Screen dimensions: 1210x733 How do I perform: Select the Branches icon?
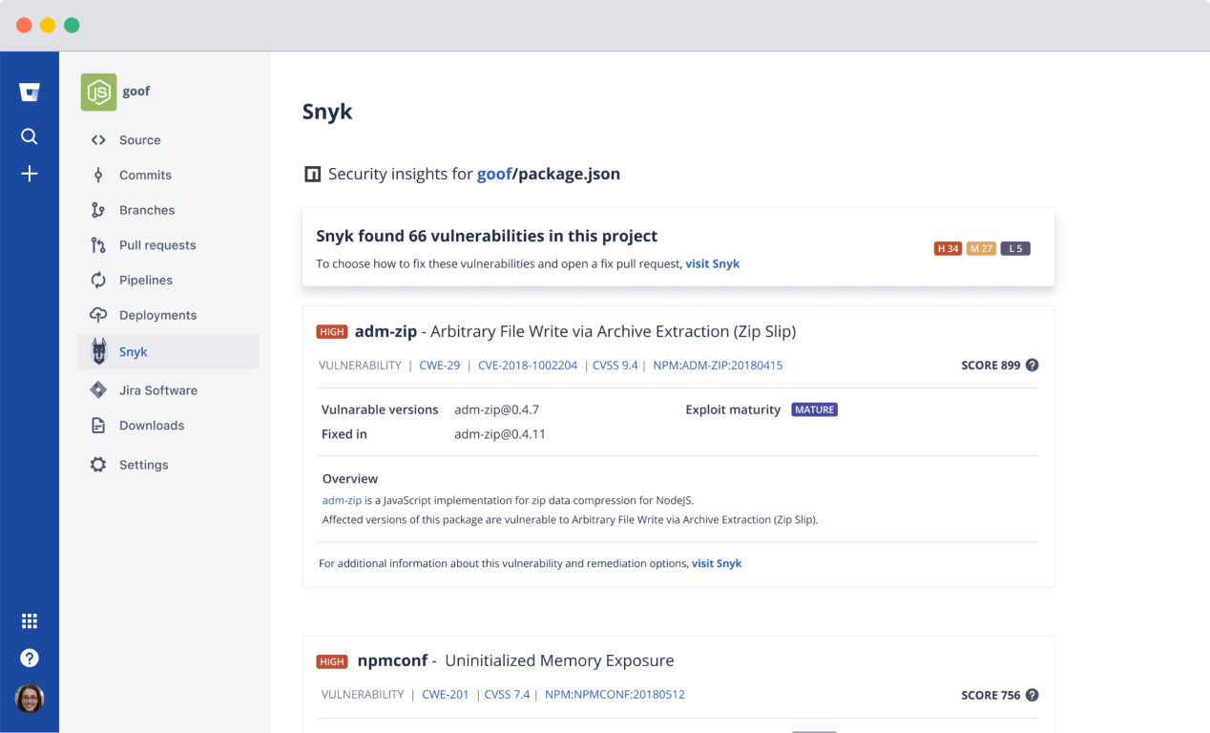(97, 209)
